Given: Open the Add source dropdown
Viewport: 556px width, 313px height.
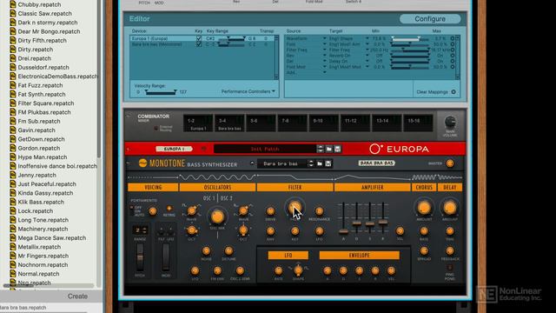Looking at the screenshot, I should pos(324,72).
